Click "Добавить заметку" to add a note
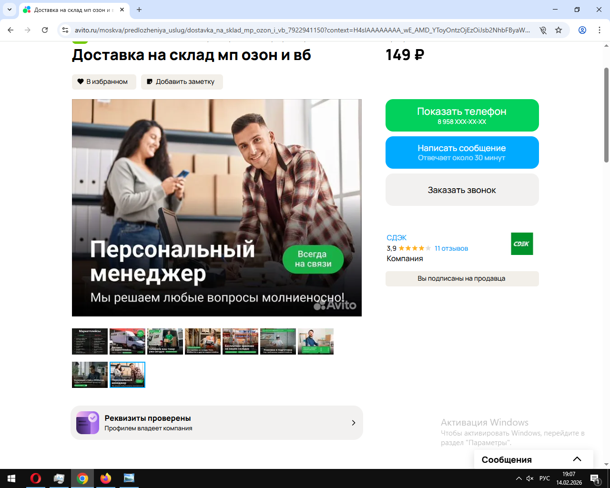The image size is (610, 488). coord(182,81)
